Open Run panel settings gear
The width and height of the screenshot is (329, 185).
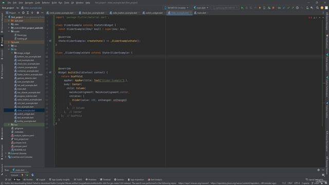click(x=319, y=170)
